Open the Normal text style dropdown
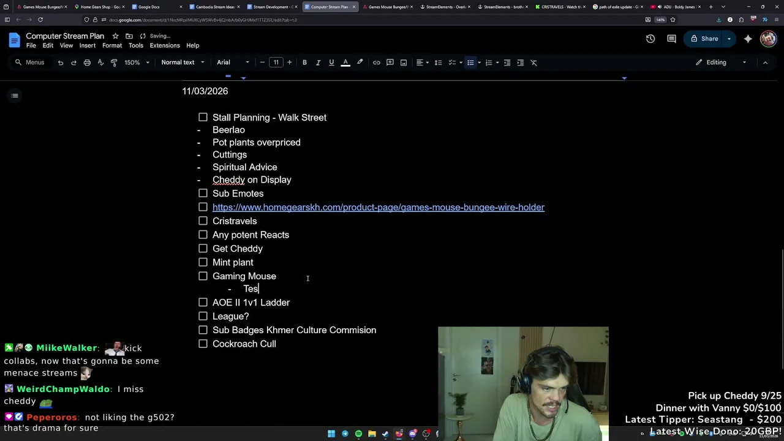 point(183,62)
